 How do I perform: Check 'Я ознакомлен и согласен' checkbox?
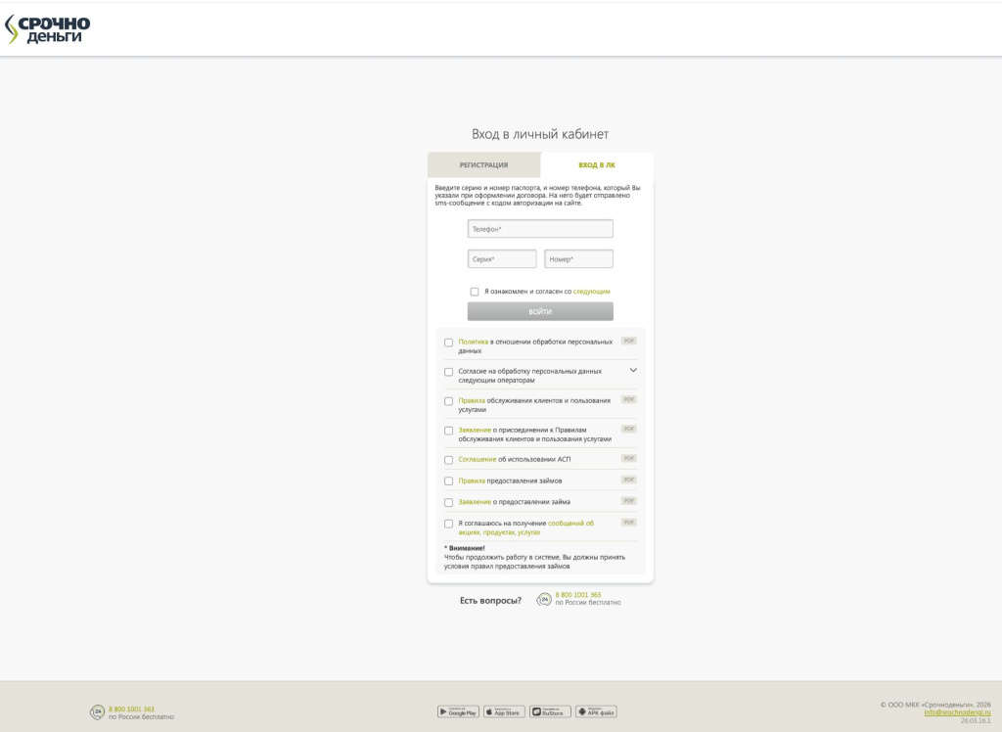pos(475,292)
